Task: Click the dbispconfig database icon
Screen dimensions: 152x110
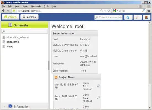Action: (4, 42)
